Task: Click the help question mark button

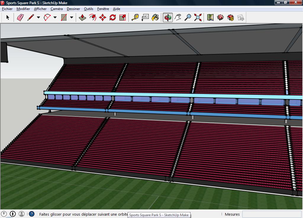Action: click(x=32, y=214)
